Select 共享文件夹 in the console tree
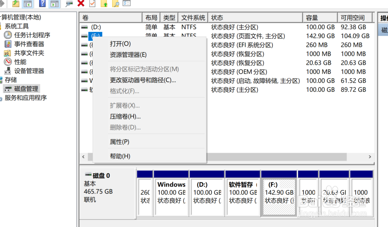The width and height of the screenshot is (388, 227). point(29,53)
